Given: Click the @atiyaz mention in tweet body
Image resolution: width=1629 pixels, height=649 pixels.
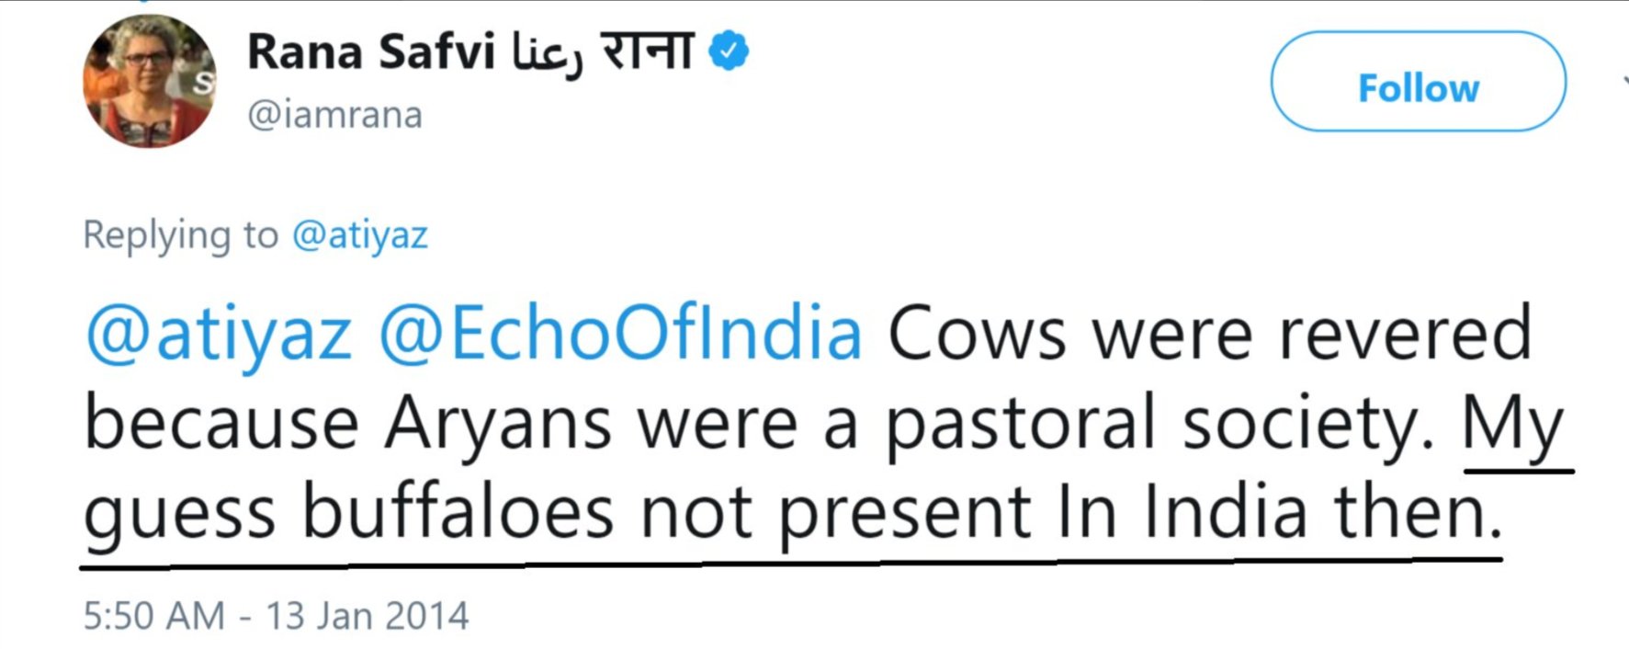Looking at the screenshot, I should (219, 334).
